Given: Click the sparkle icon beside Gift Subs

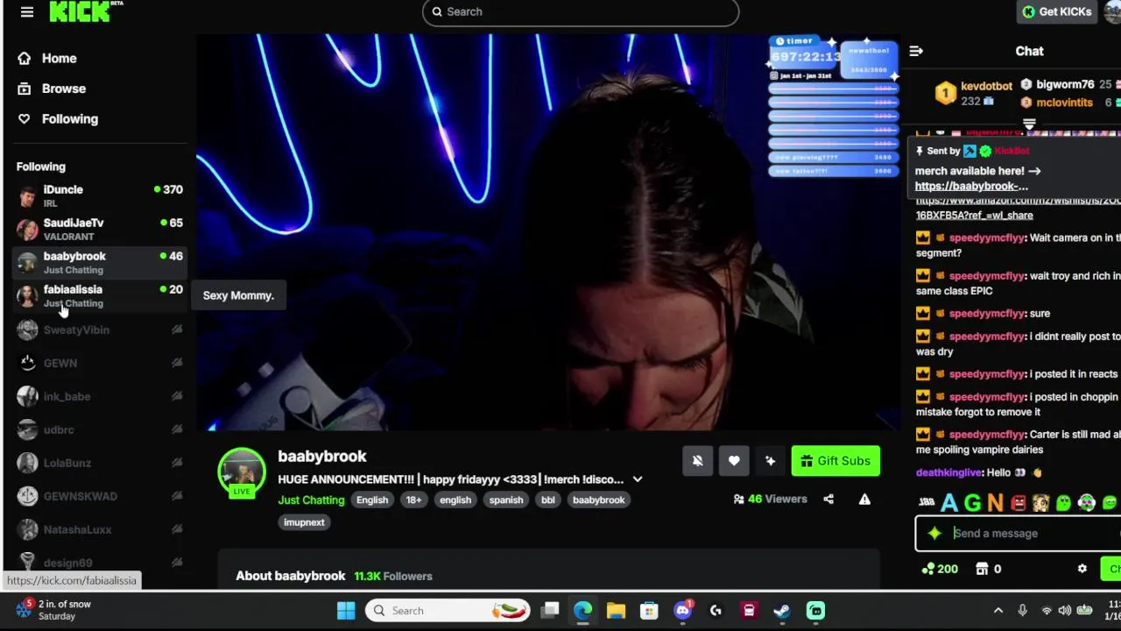Looking at the screenshot, I should pos(770,461).
